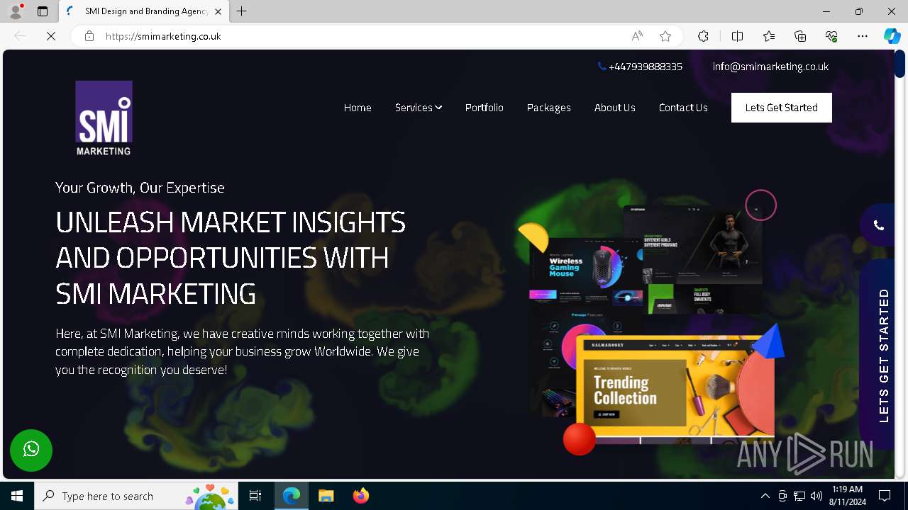
Task: Open the vertical LETS GET STARTED tab
Action: (x=877, y=355)
